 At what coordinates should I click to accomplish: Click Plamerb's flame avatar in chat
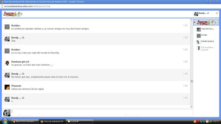[7, 87]
